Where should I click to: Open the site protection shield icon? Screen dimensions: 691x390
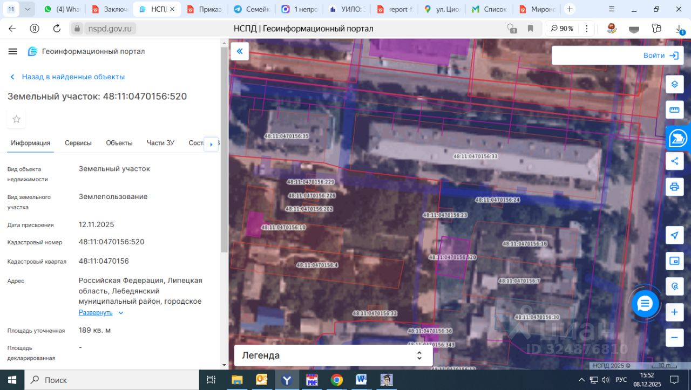coord(511,29)
